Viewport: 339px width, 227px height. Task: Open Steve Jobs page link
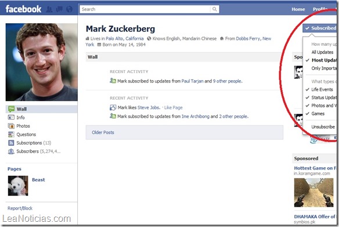149,107
